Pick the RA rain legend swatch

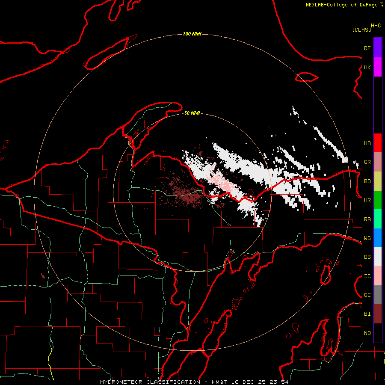pyautogui.click(x=378, y=219)
